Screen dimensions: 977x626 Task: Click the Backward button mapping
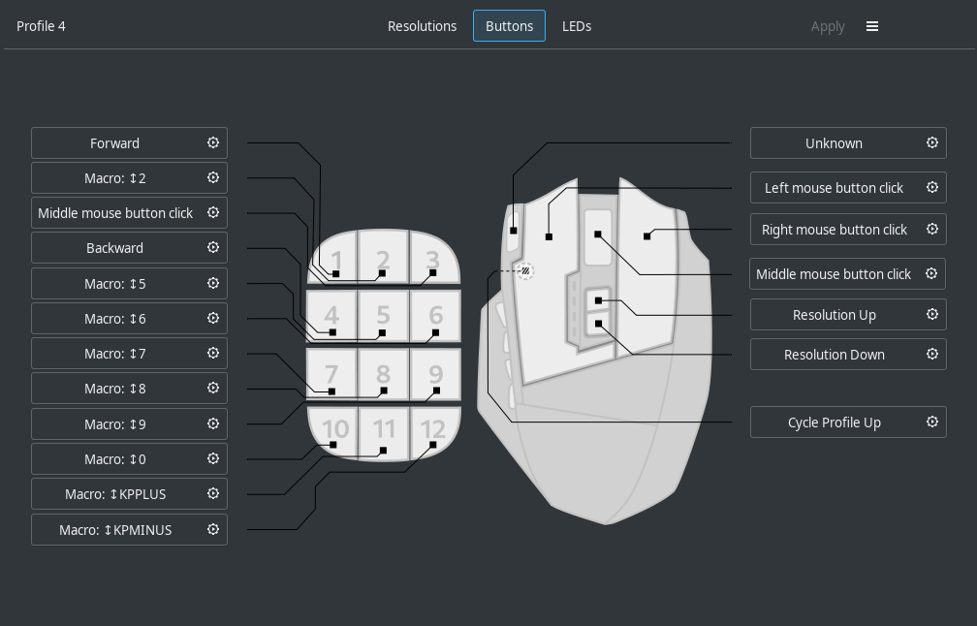pos(115,248)
